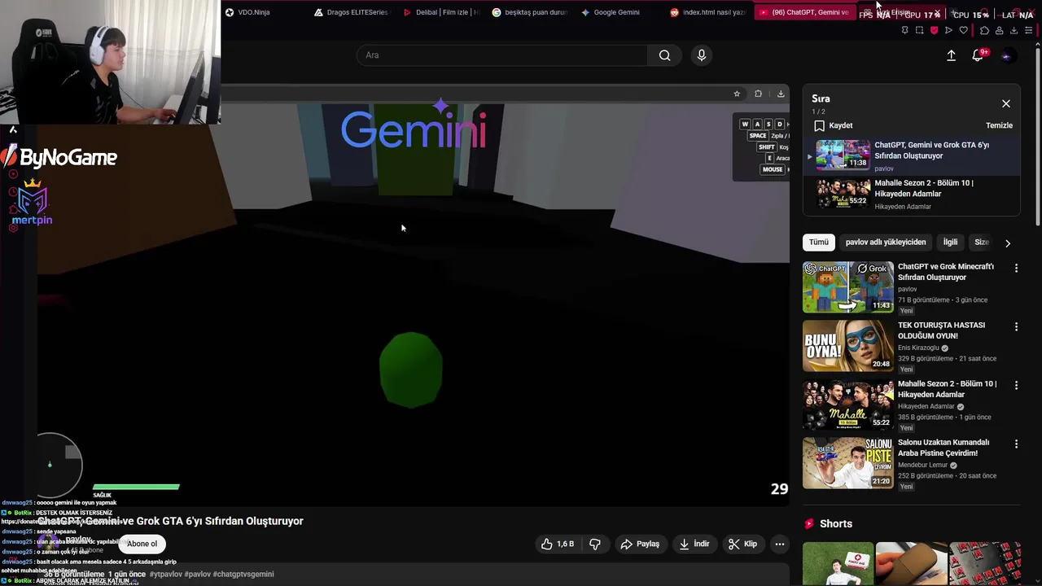This screenshot has height=586, width=1042.
Task: Share the video via Paylaş
Action: point(640,544)
